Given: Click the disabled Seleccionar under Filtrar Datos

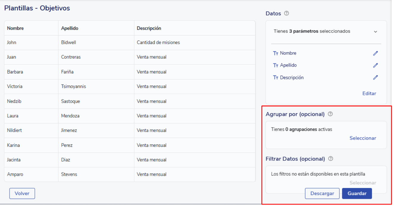Looking at the screenshot, I should (362, 183).
